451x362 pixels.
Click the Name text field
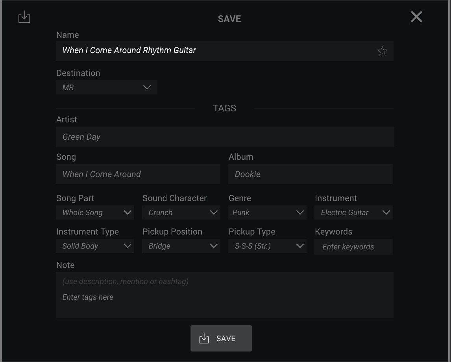[x=213, y=51]
